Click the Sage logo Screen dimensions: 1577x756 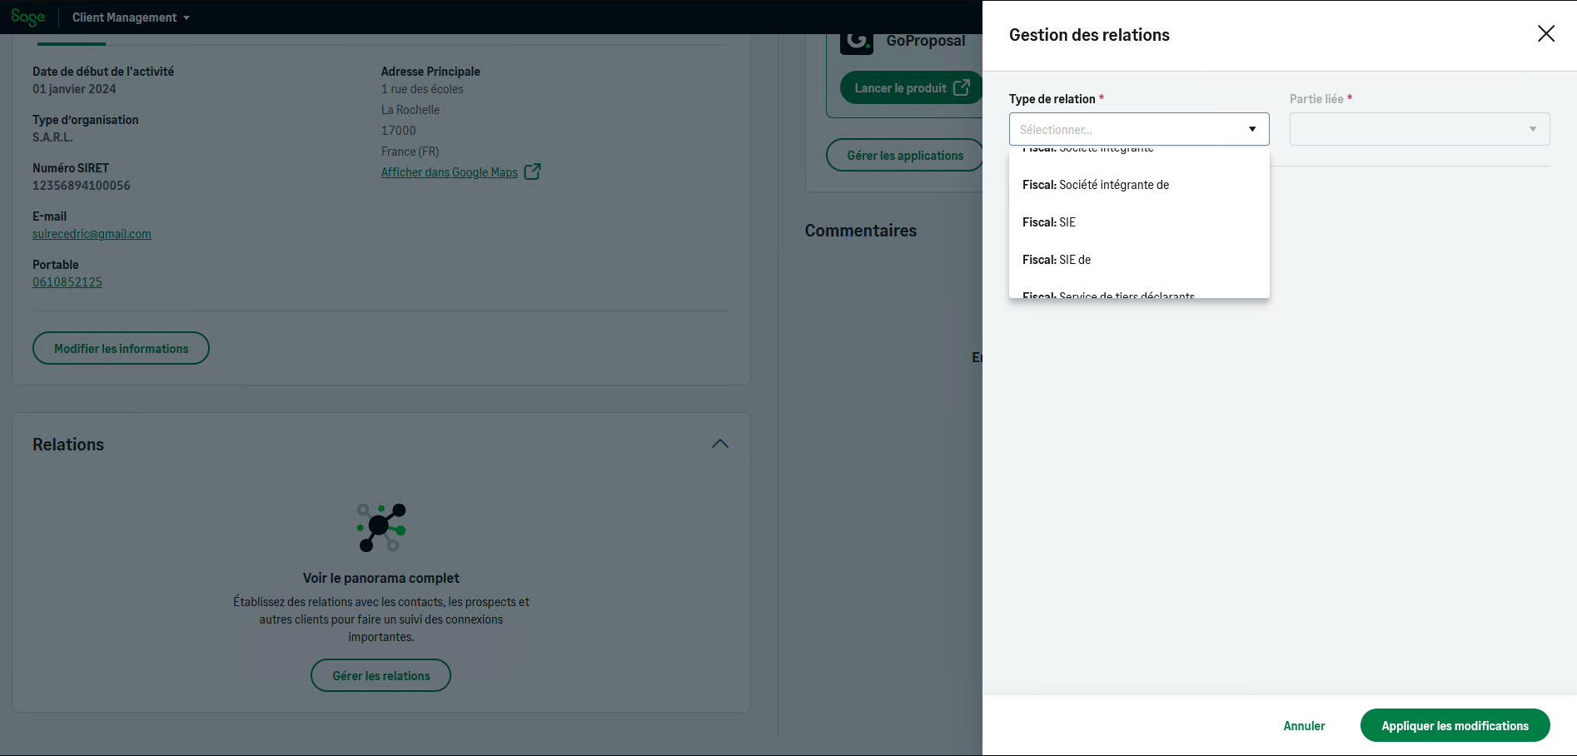pos(28,17)
